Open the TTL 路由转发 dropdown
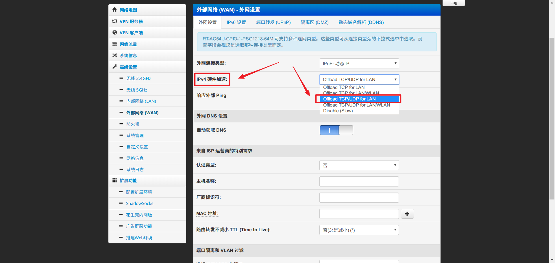555x263 pixels. pos(359,230)
